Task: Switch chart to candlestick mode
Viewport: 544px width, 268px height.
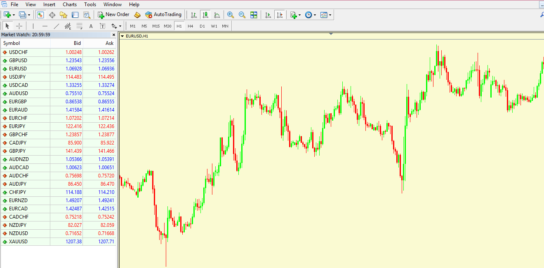Action: coord(205,15)
